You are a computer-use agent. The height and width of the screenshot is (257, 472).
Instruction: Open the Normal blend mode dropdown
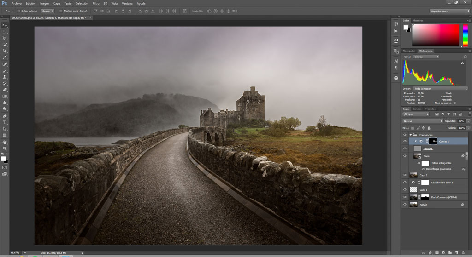pyautogui.click(x=422, y=121)
